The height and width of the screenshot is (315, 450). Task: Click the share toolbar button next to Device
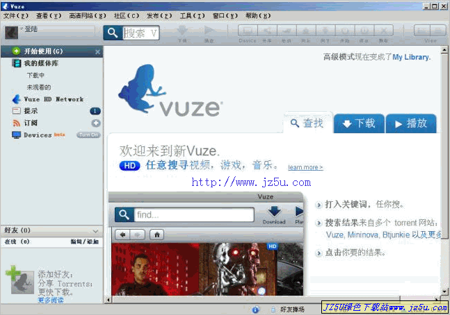(x=267, y=31)
